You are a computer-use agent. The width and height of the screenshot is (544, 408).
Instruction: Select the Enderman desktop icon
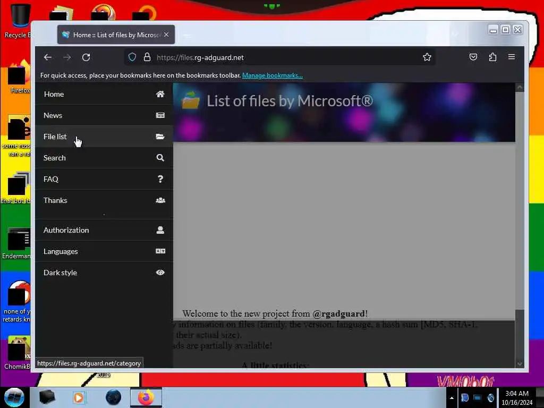[x=16, y=243]
